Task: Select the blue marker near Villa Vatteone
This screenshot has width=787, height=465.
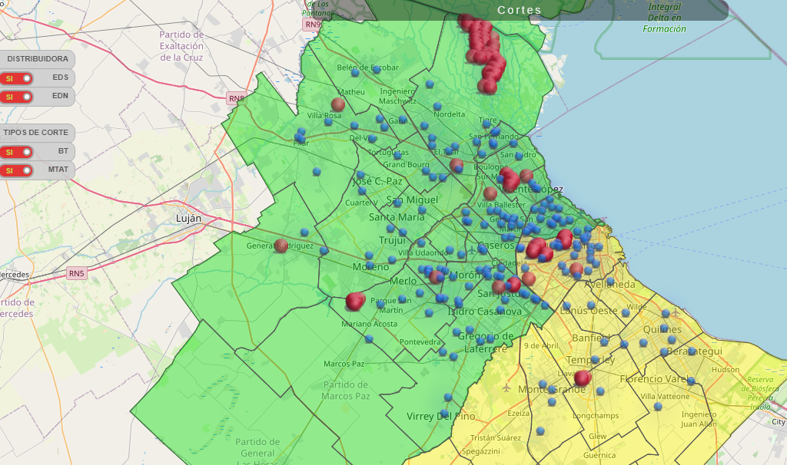Action: tap(659, 406)
